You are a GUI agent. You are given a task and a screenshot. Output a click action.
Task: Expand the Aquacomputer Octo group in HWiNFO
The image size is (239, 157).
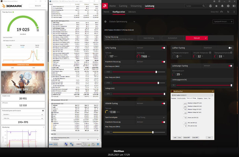50,104
